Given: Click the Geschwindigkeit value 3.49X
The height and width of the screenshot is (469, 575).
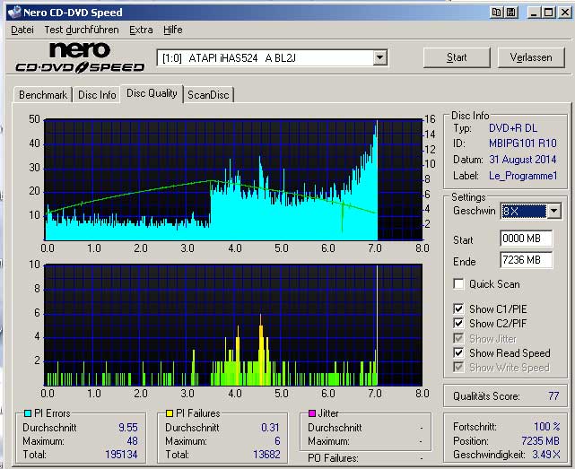Looking at the screenshot, I should 546,455.
